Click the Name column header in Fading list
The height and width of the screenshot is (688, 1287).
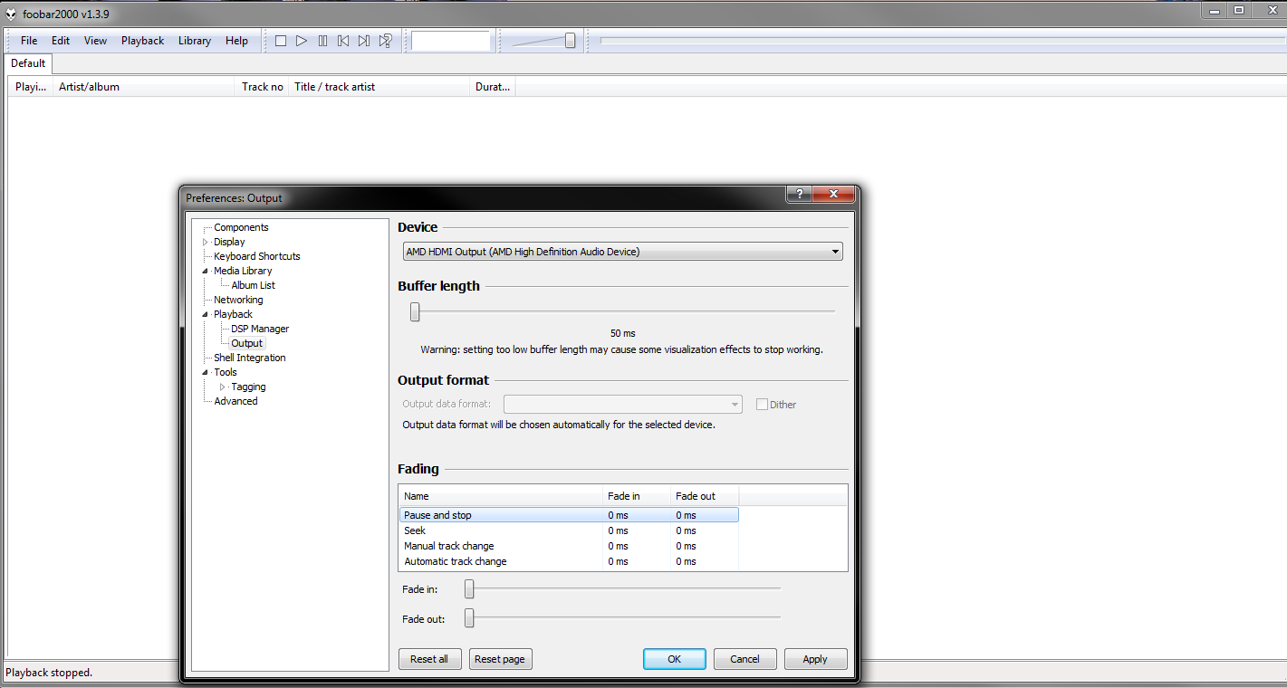tap(501, 496)
